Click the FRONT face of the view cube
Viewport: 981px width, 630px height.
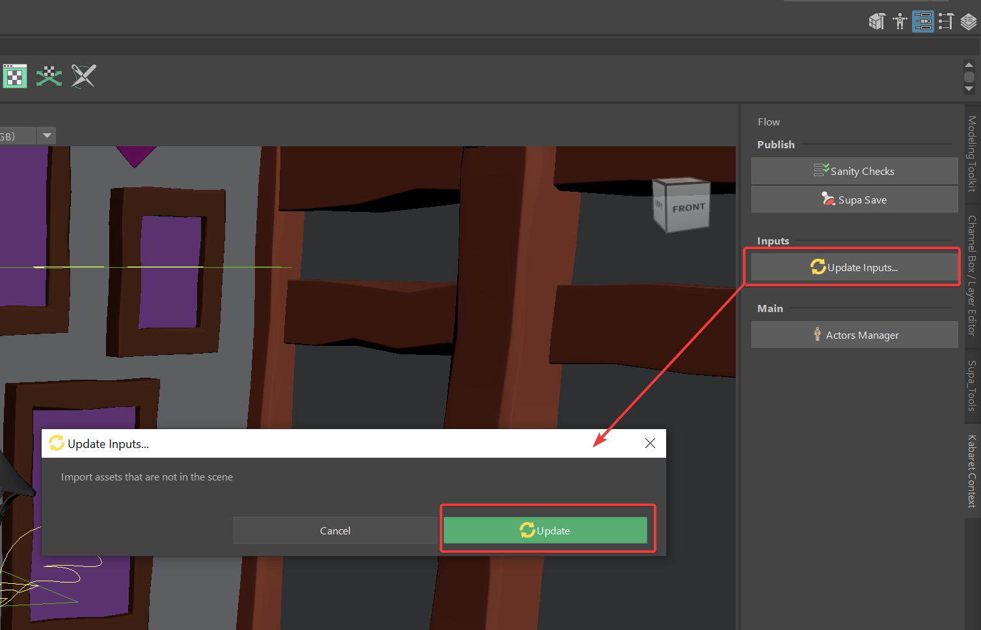[688, 208]
